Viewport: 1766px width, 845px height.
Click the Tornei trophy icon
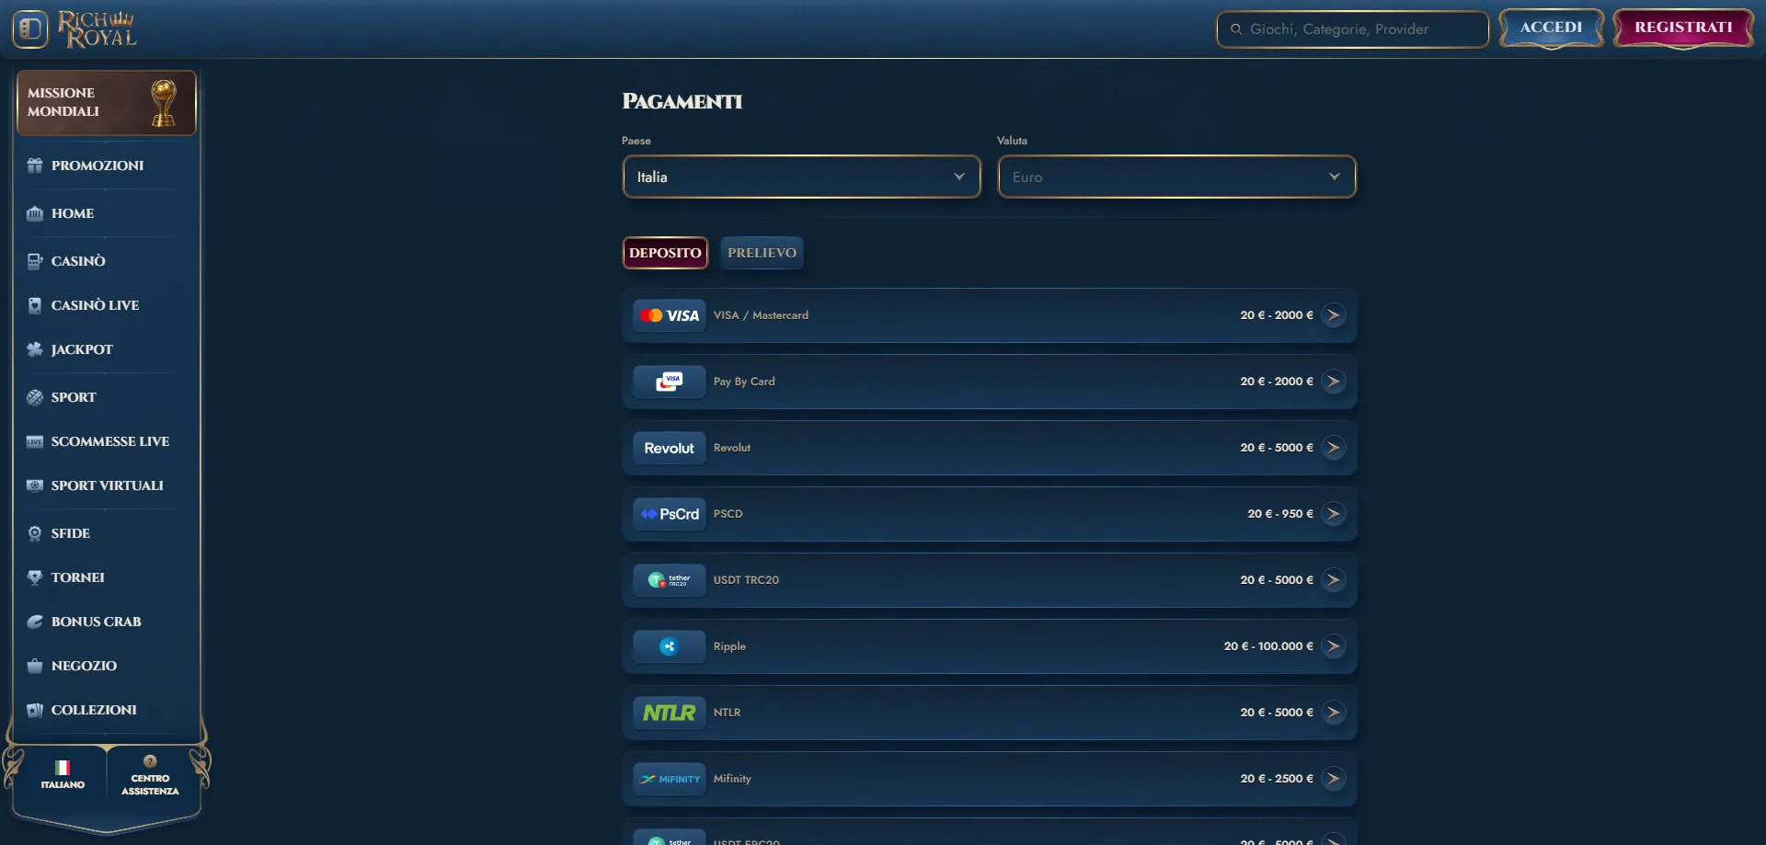click(35, 577)
